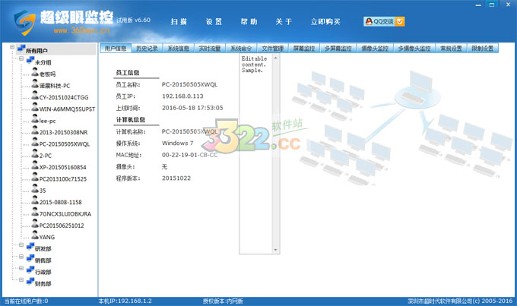Select the 用户信息 tab
Screen dimensions: 517x306
pos(116,49)
